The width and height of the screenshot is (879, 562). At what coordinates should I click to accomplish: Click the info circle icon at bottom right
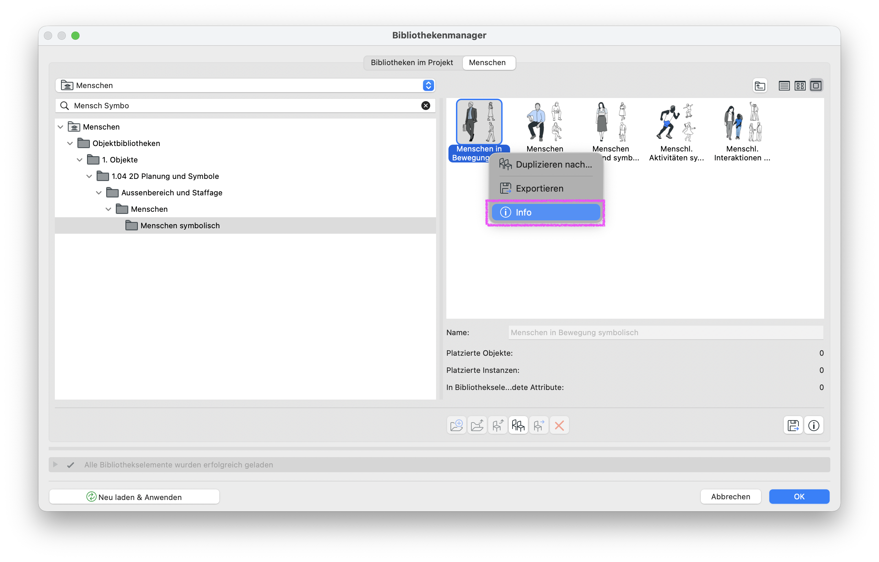coord(814,425)
